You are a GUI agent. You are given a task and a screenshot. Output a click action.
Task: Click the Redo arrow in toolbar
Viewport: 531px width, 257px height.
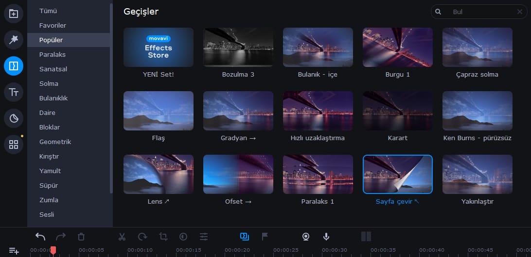[x=61, y=237]
